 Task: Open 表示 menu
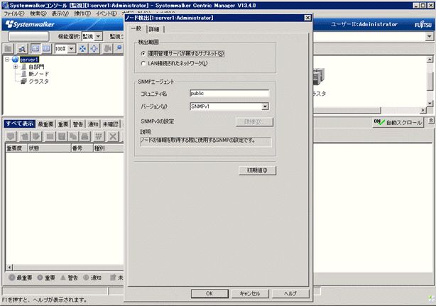(x=60, y=13)
